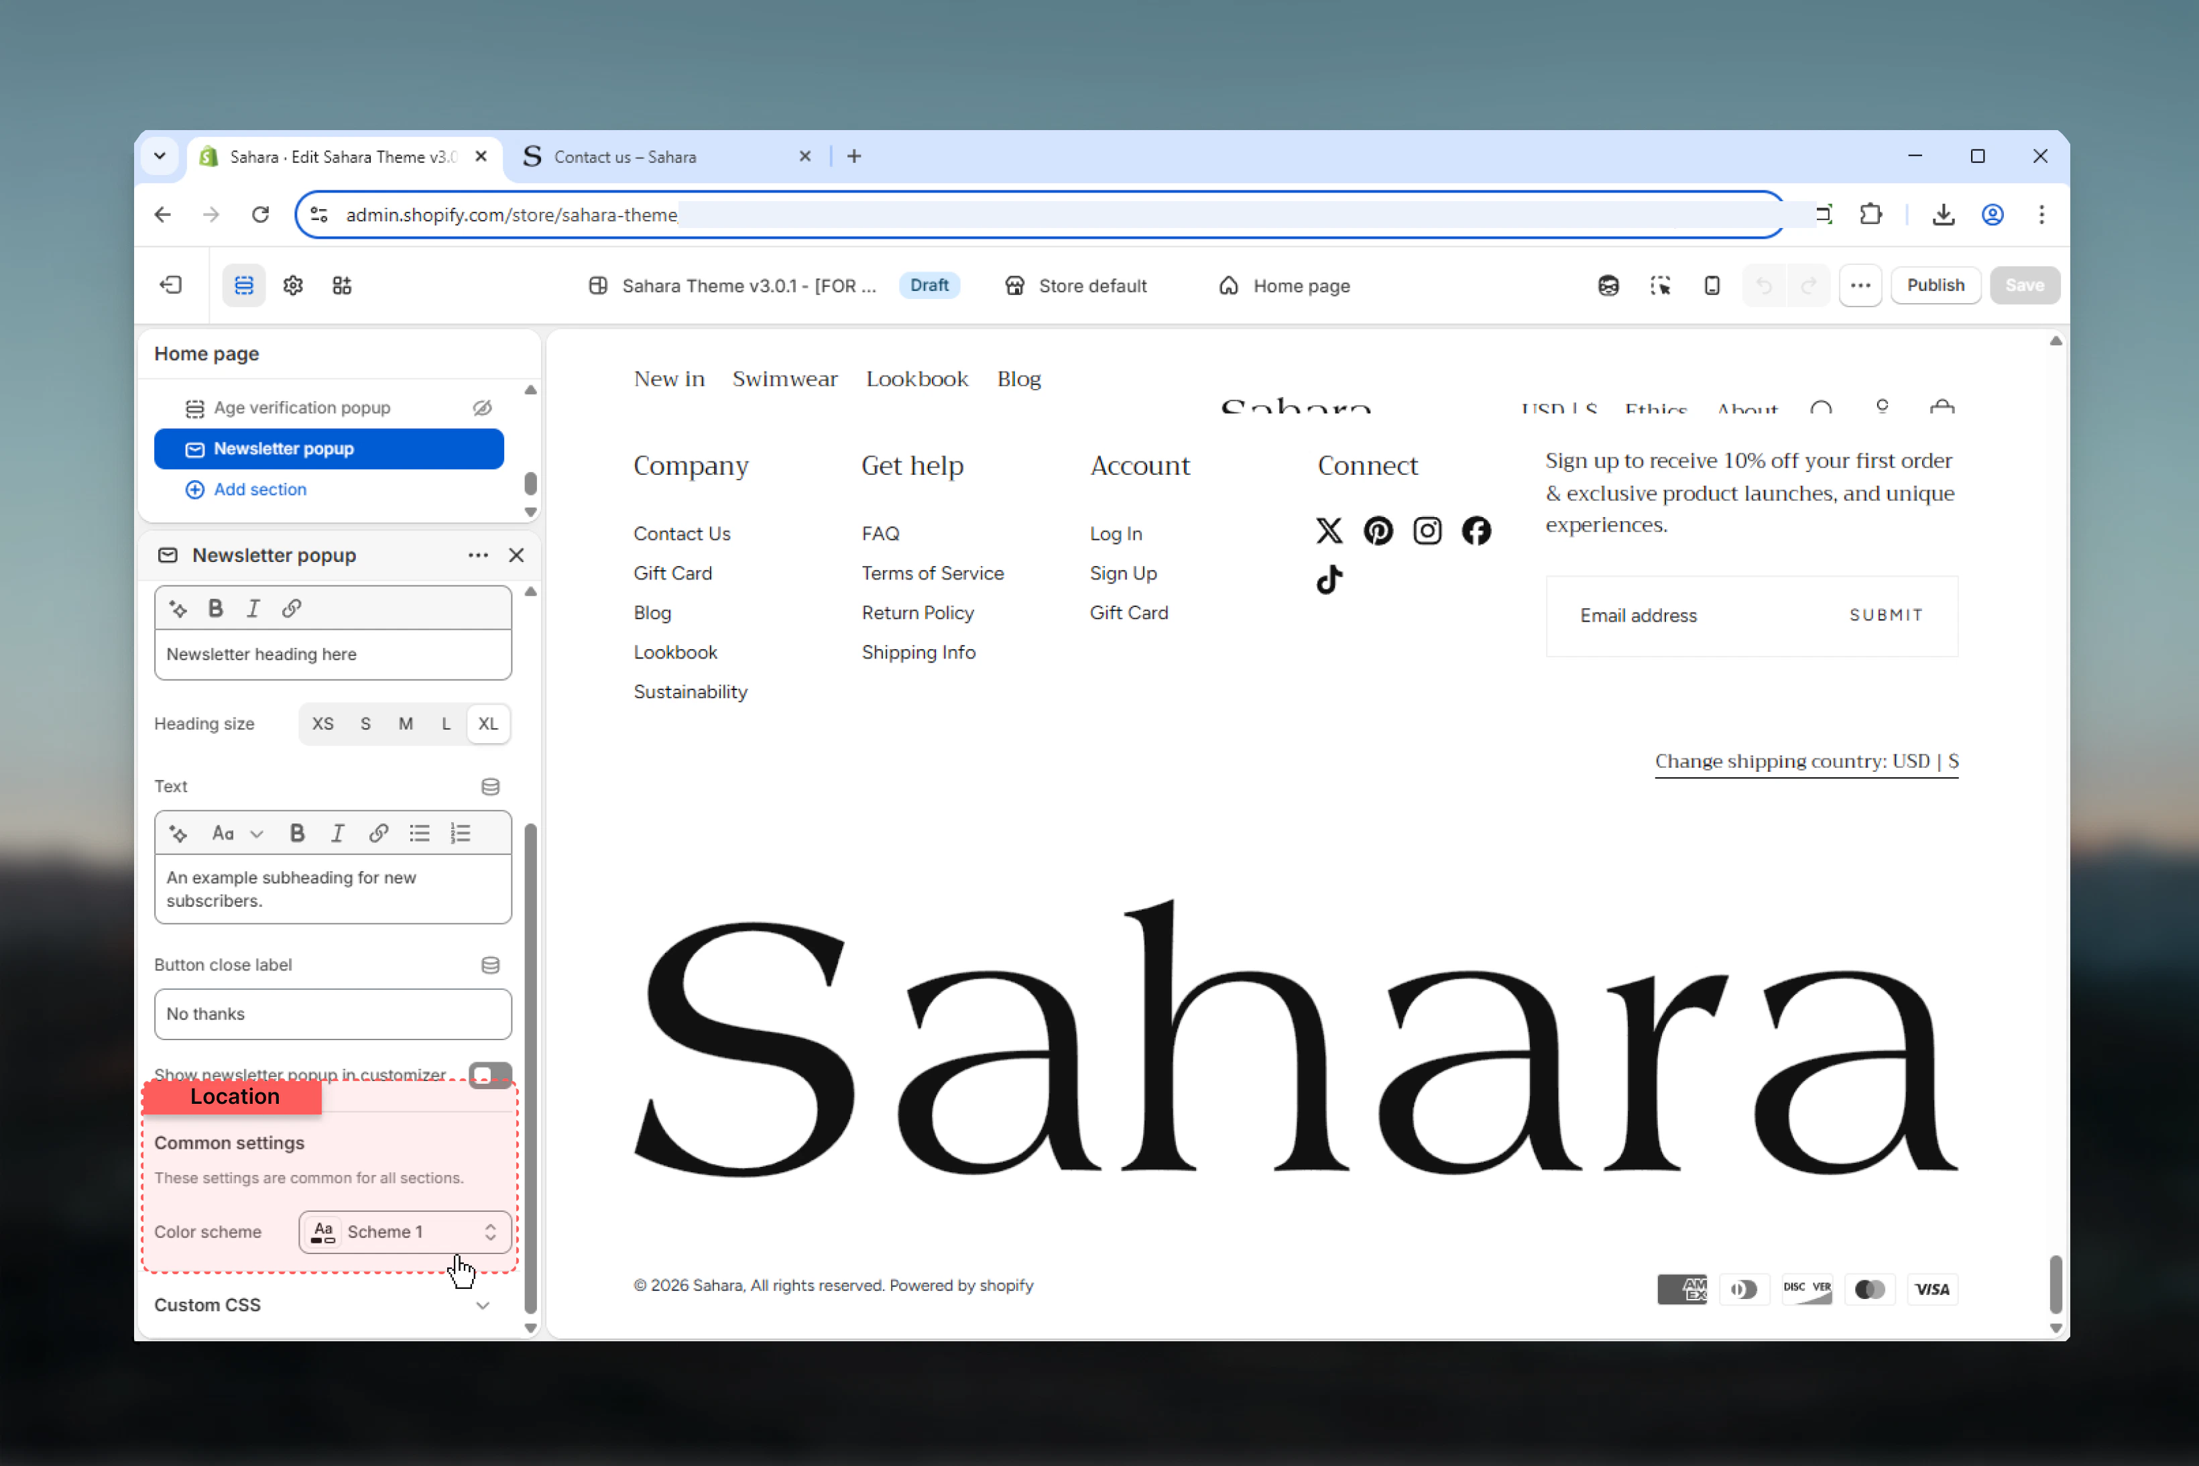2199x1466 pixels.
Task: Activate the element inspector icon
Action: click(x=1660, y=285)
